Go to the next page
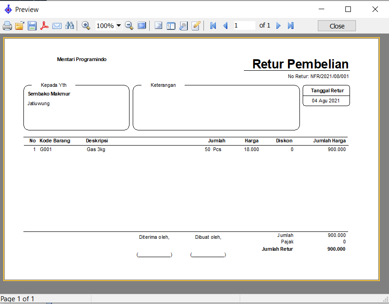 tap(278, 26)
